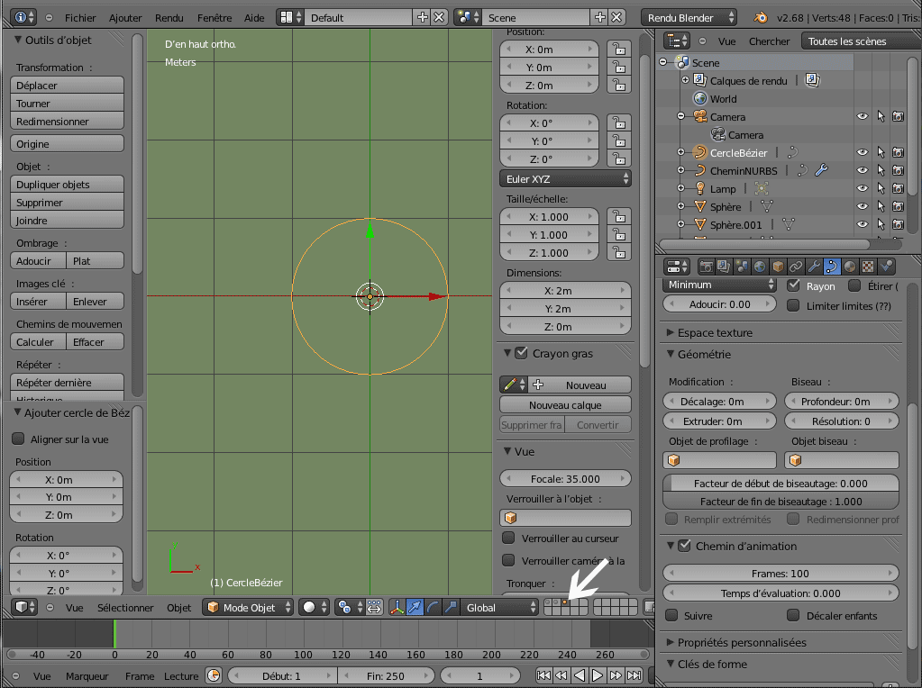Open the Fichier menu
The height and width of the screenshot is (688, 922).
(80, 18)
